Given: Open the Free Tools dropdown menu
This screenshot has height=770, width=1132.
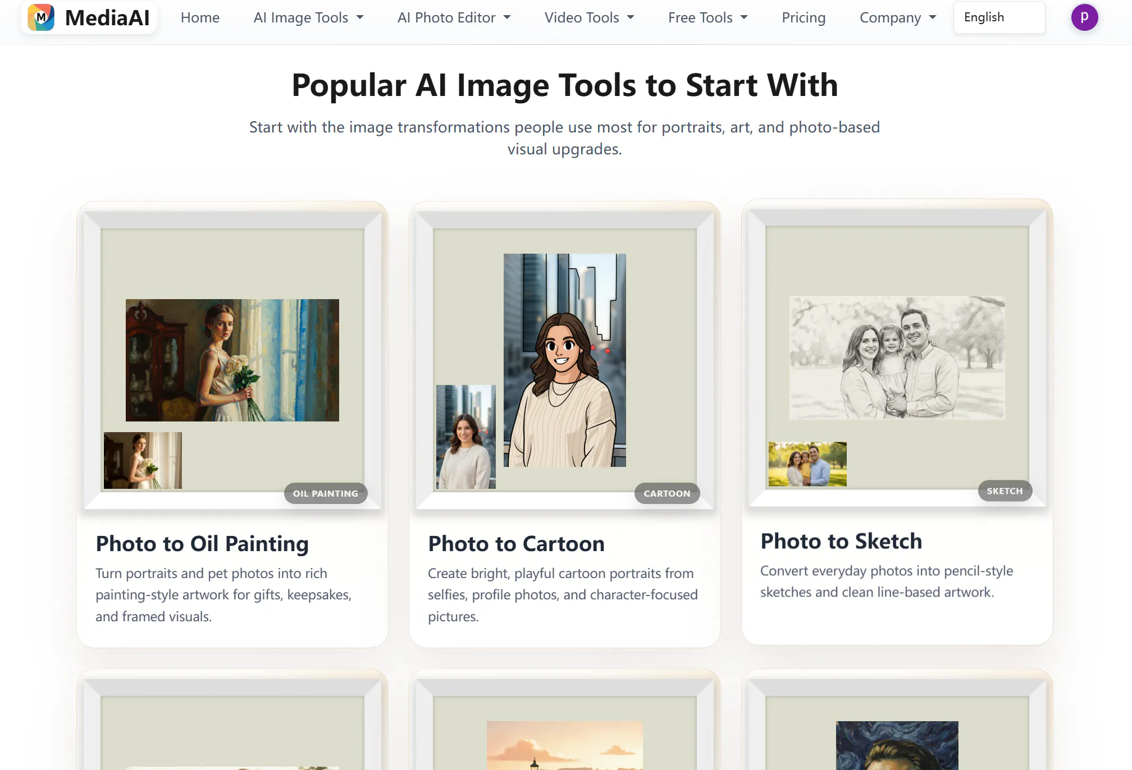Looking at the screenshot, I should (707, 17).
